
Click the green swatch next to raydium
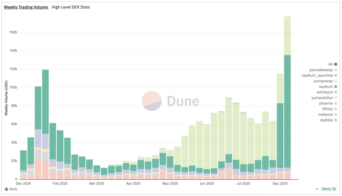[x=336, y=86]
